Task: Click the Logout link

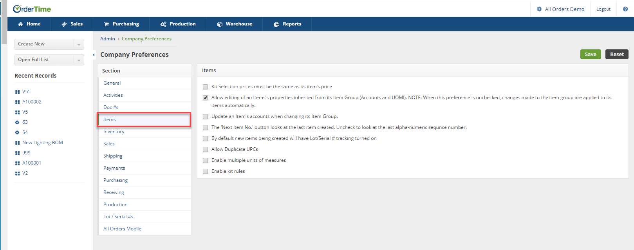Action: [603, 9]
